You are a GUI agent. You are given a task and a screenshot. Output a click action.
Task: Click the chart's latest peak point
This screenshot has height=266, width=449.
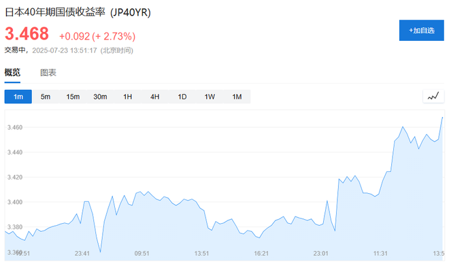[x=442, y=118]
